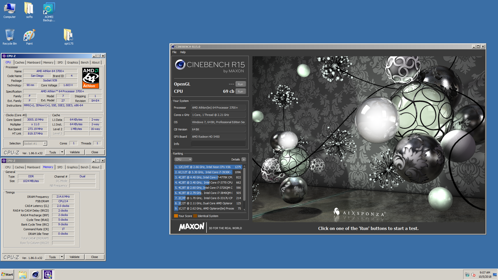This screenshot has height=280, width=498.
Task: Click the Info input field in Your System
Action: (218, 144)
